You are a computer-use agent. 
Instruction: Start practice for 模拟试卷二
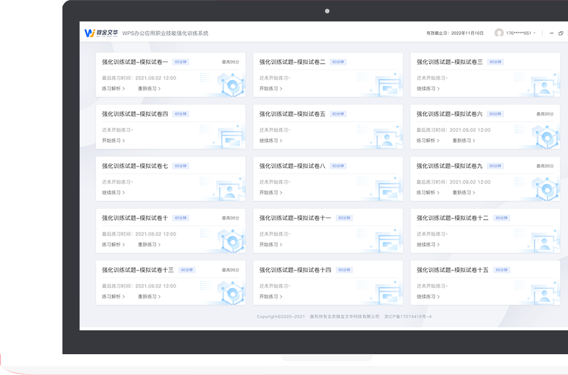(x=271, y=89)
